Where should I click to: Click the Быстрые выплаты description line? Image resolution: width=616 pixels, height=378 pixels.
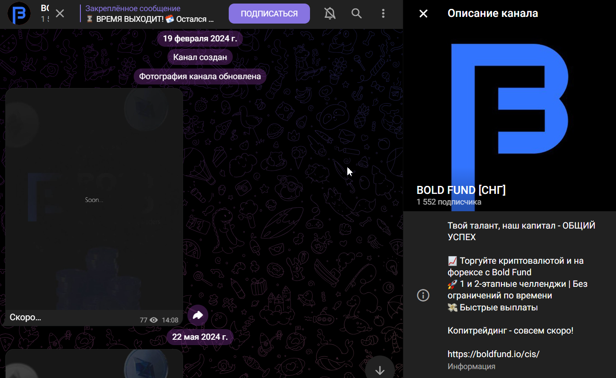tap(493, 307)
